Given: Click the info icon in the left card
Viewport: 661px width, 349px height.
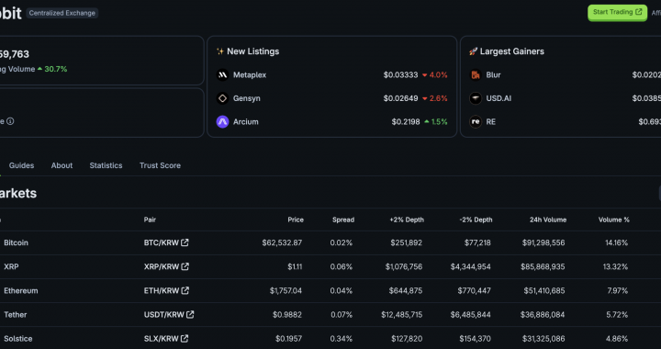Looking at the screenshot, I should click(10, 121).
